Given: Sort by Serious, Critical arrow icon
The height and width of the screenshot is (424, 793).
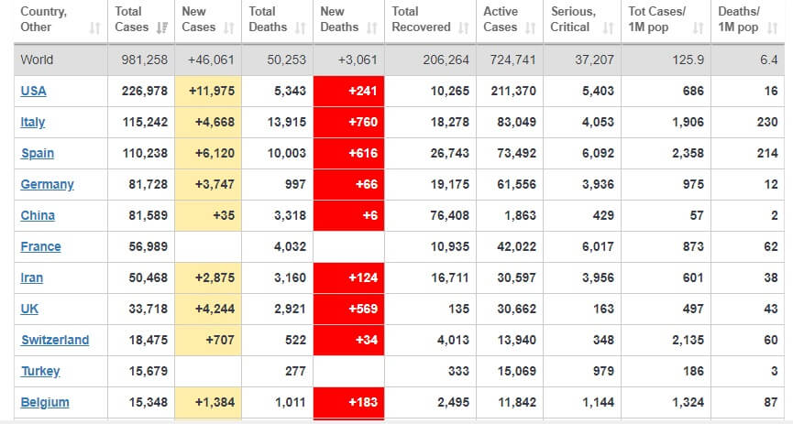Looking at the screenshot, I should (608, 27).
